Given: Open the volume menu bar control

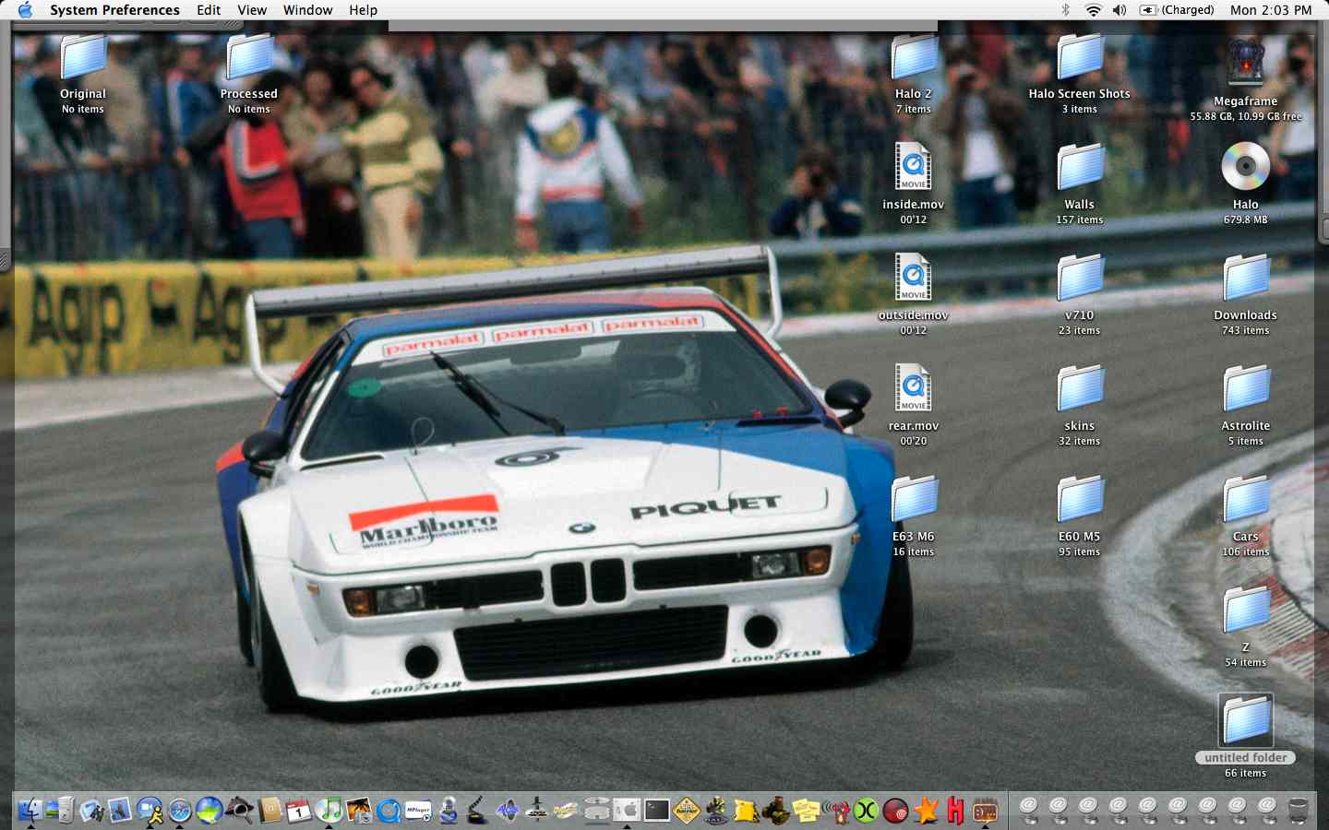Looking at the screenshot, I should (1119, 10).
